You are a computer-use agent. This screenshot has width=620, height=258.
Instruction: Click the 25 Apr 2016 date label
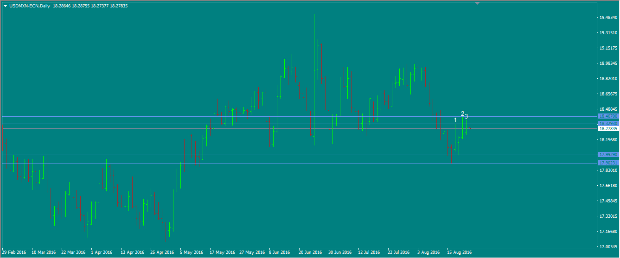[x=162, y=253]
